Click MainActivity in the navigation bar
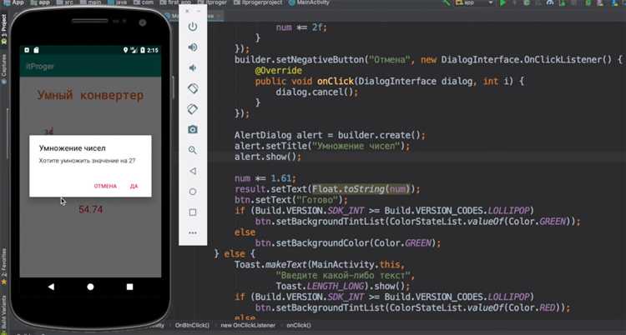The image size is (626, 335). (x=310, y=2)
